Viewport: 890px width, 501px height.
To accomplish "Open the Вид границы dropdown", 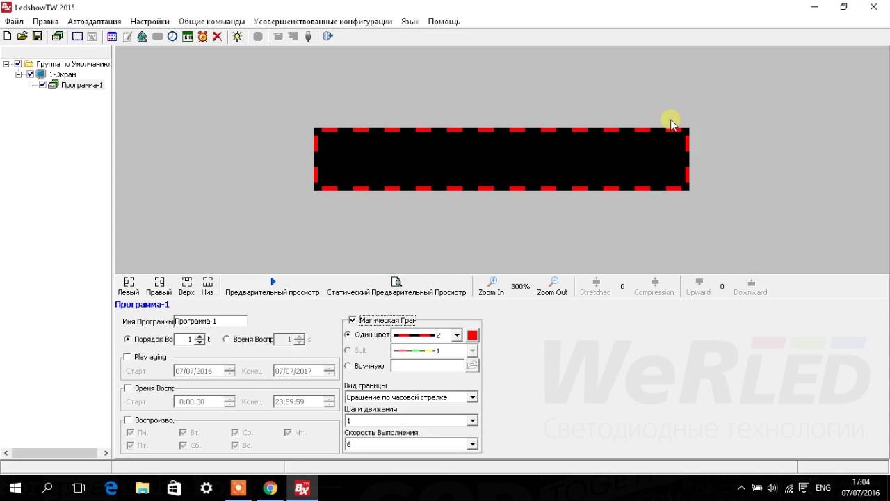I will pyautogui.click(x=472, y=397).
